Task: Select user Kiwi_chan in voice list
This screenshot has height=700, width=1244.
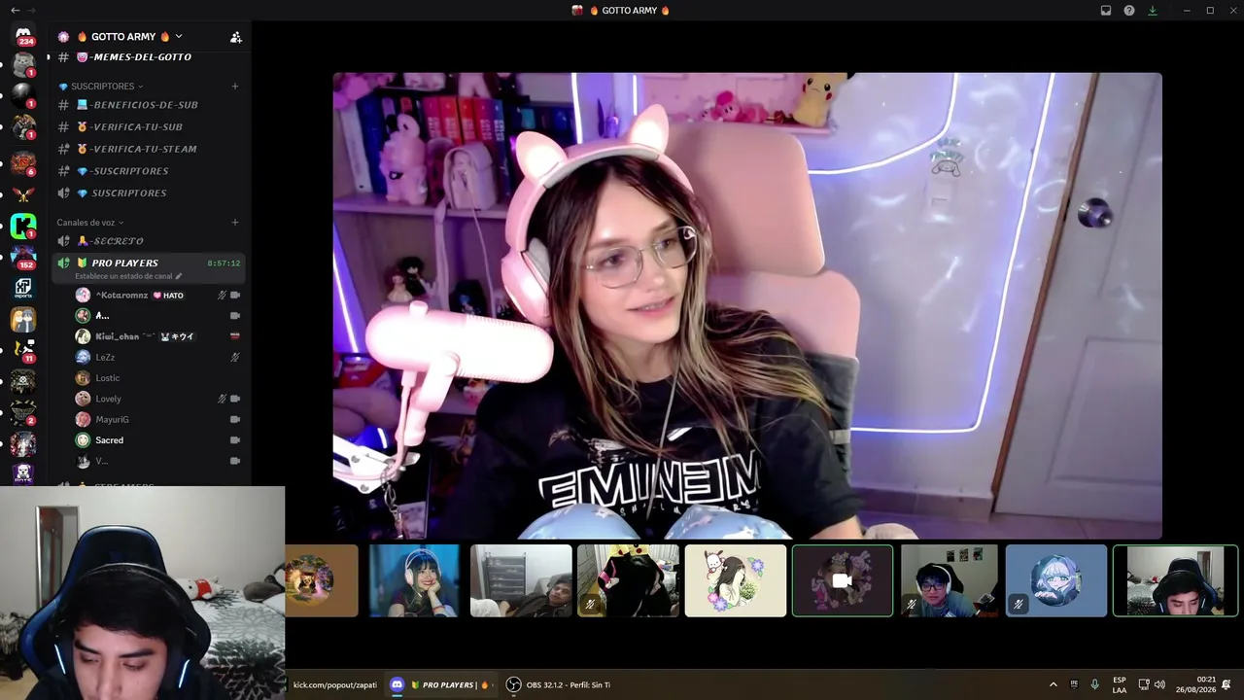Action: (157, 336)
